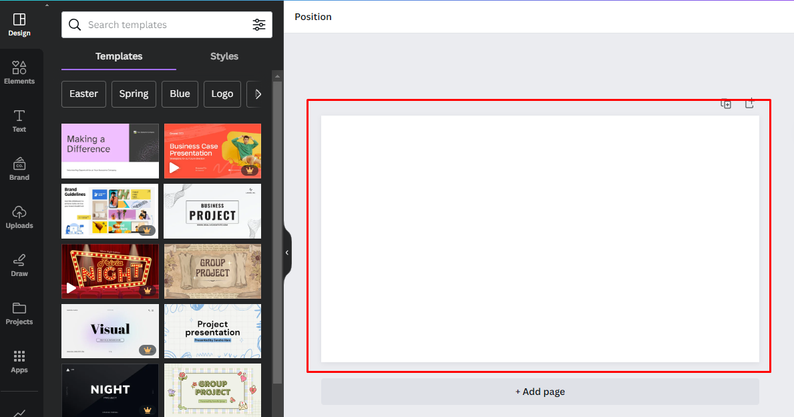Filter templates by Logo
Screen dimensions: 794x417
click(222, 94)
